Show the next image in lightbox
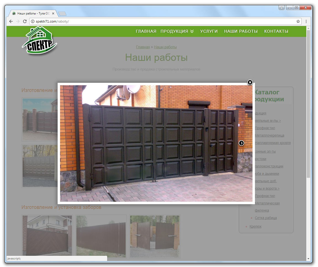 pos(241,143)
